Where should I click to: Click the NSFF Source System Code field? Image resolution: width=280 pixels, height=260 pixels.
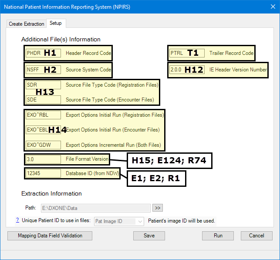[43, 70]
